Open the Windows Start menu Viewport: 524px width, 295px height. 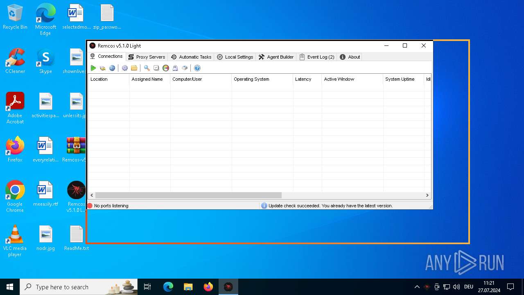click(10, 287)
